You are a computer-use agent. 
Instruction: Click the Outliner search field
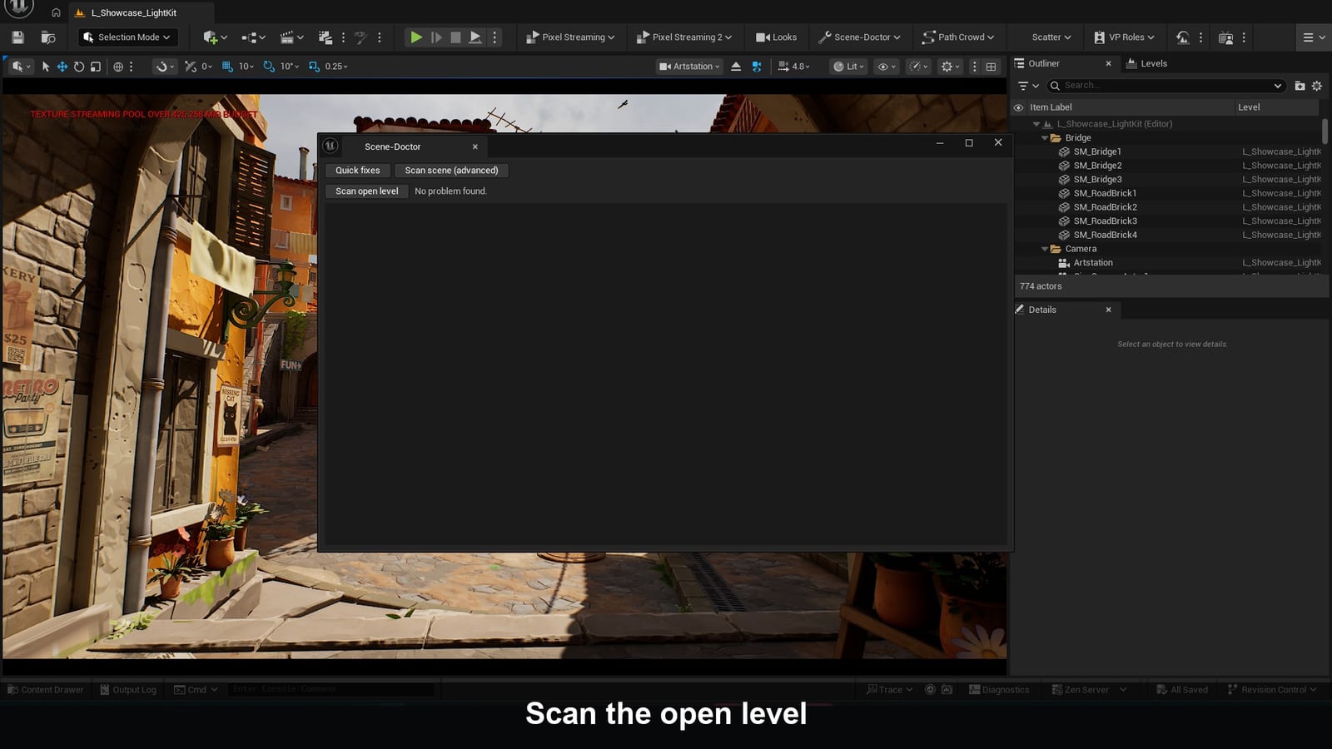1165,86
